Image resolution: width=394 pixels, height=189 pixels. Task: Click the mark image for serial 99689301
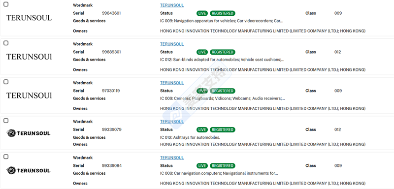click(x=29, y=57)
